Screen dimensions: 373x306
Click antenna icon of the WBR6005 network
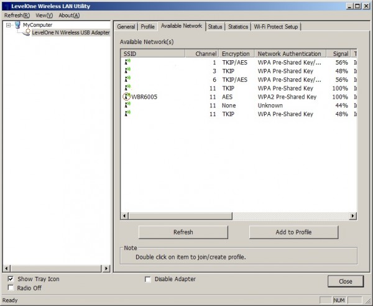click(127, 96)
